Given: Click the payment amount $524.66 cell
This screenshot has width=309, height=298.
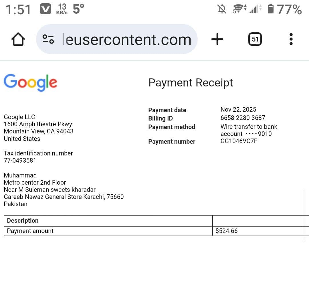Looking at the screenshot, I should 226,231.
